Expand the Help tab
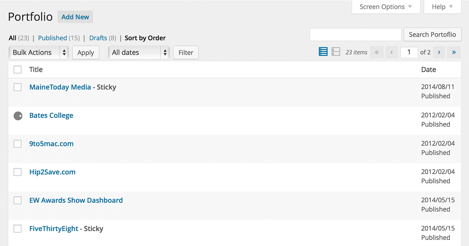This screenshot has width=469, height=246. click(x=442, y=7)
